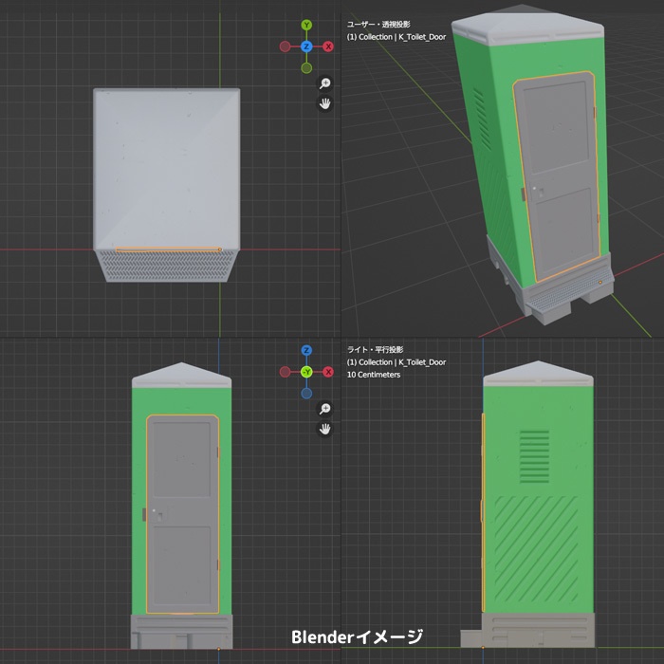Viewport: 664px width, 664px height.
Task: Click green -Y center on front-view gizmo
Action: coord(306,372)
